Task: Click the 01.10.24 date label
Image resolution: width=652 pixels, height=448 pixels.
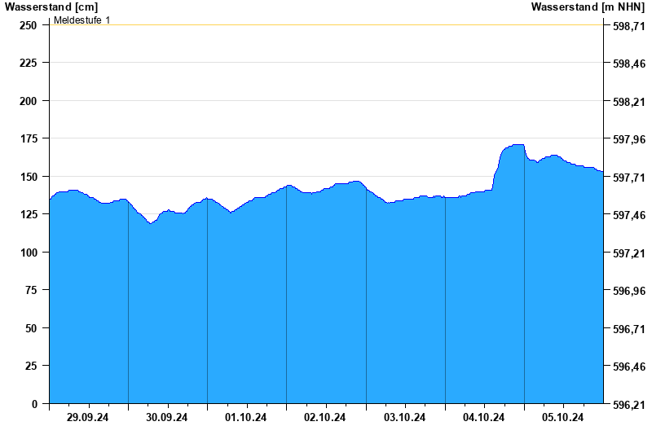Action: click(246, 418)
